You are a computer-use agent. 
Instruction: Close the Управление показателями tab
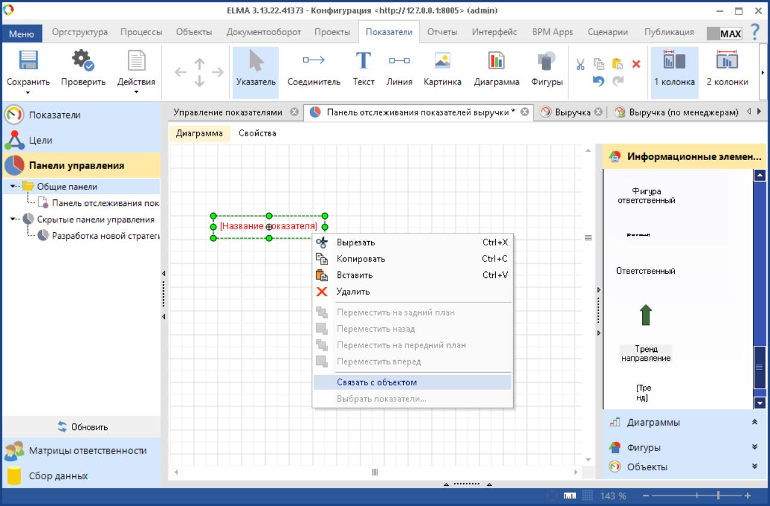tap(294, 112)
